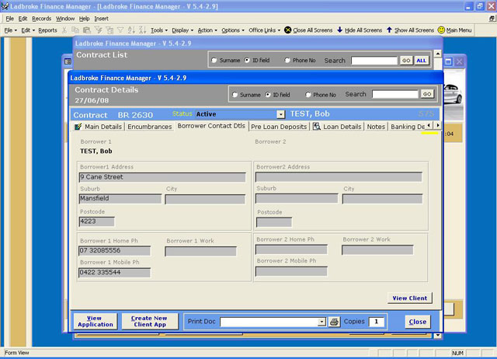Viewport: 497px width, 359px height.
Task: Open the Insert menu
Action: [101, 19]
